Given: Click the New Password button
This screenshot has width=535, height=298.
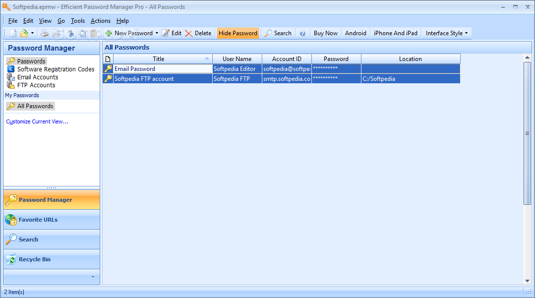Looking at the screenshot, I should pyautogui.click(x=129, y=33).
